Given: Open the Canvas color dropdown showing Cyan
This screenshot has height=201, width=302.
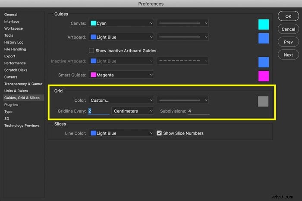Looking at the screenshot, I should coord(121,23).
